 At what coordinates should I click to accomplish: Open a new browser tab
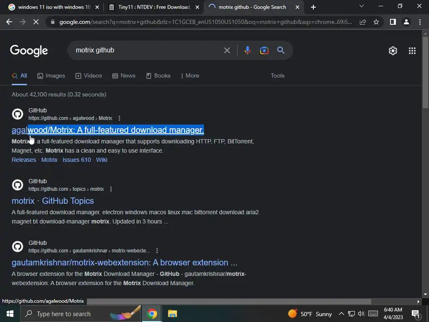click(x=313, y=7)
